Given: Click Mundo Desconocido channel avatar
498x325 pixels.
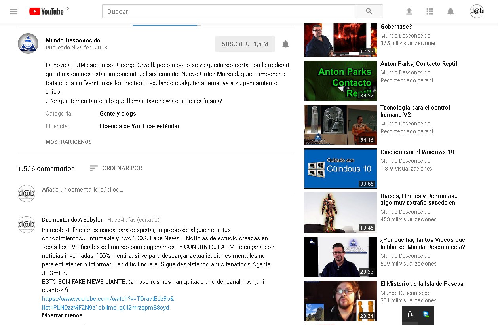Looking at the screenshot, I should [28, 44].
